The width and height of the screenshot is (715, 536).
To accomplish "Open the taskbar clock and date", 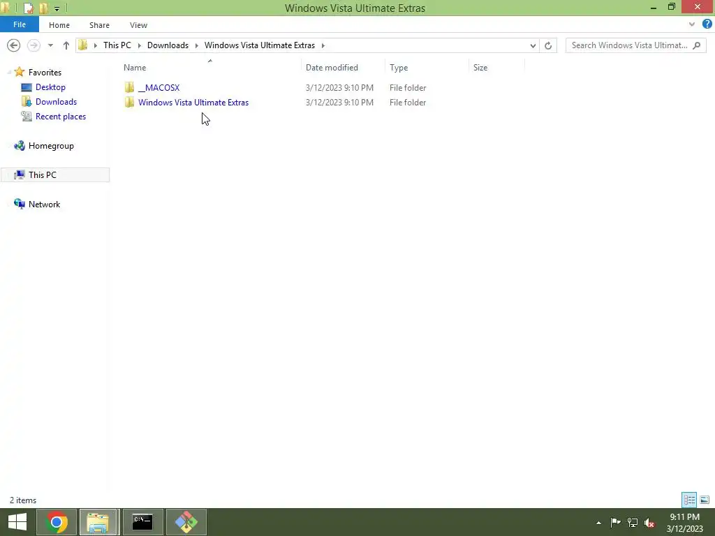I will point(685,522).
